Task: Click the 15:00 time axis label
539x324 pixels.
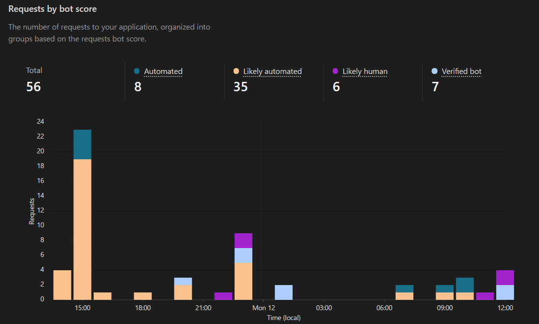Action: pos(82,308)
